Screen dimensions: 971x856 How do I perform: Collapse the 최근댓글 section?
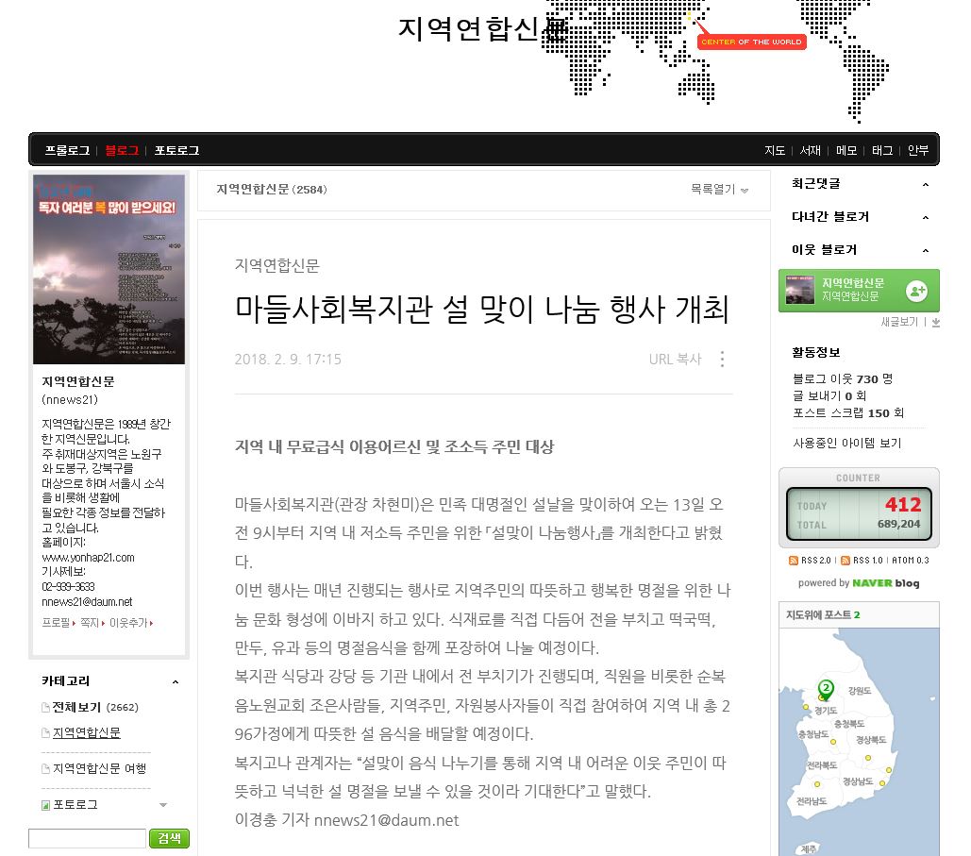(925, 184)
